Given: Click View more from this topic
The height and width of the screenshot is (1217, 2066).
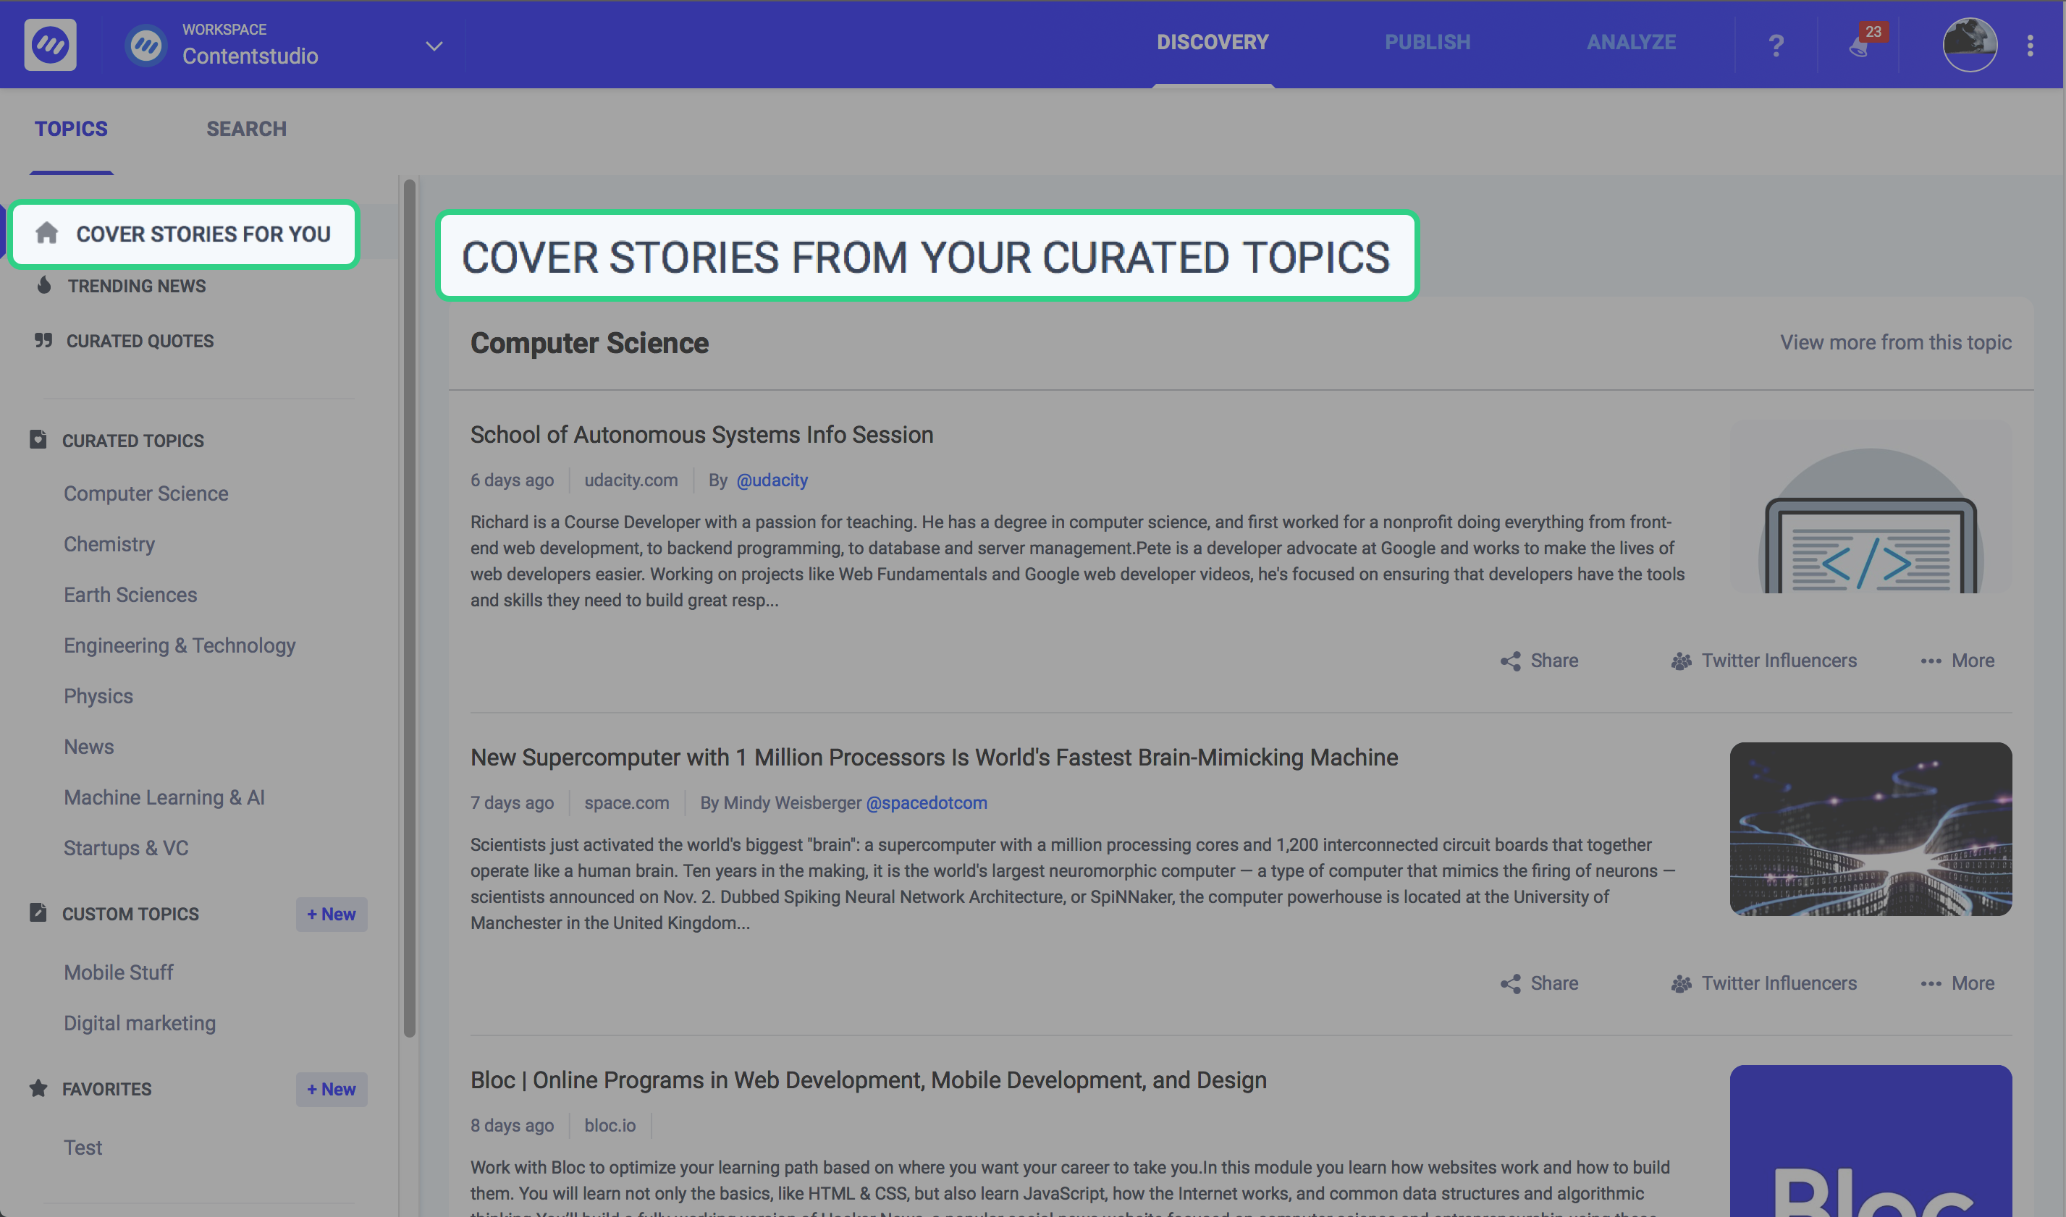Looking at the screenshot, I should tap(1895, 342).
